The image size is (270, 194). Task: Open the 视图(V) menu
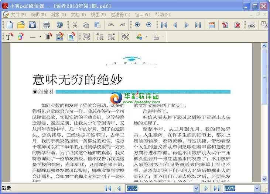pyautogui.click(x=98, y=15)
